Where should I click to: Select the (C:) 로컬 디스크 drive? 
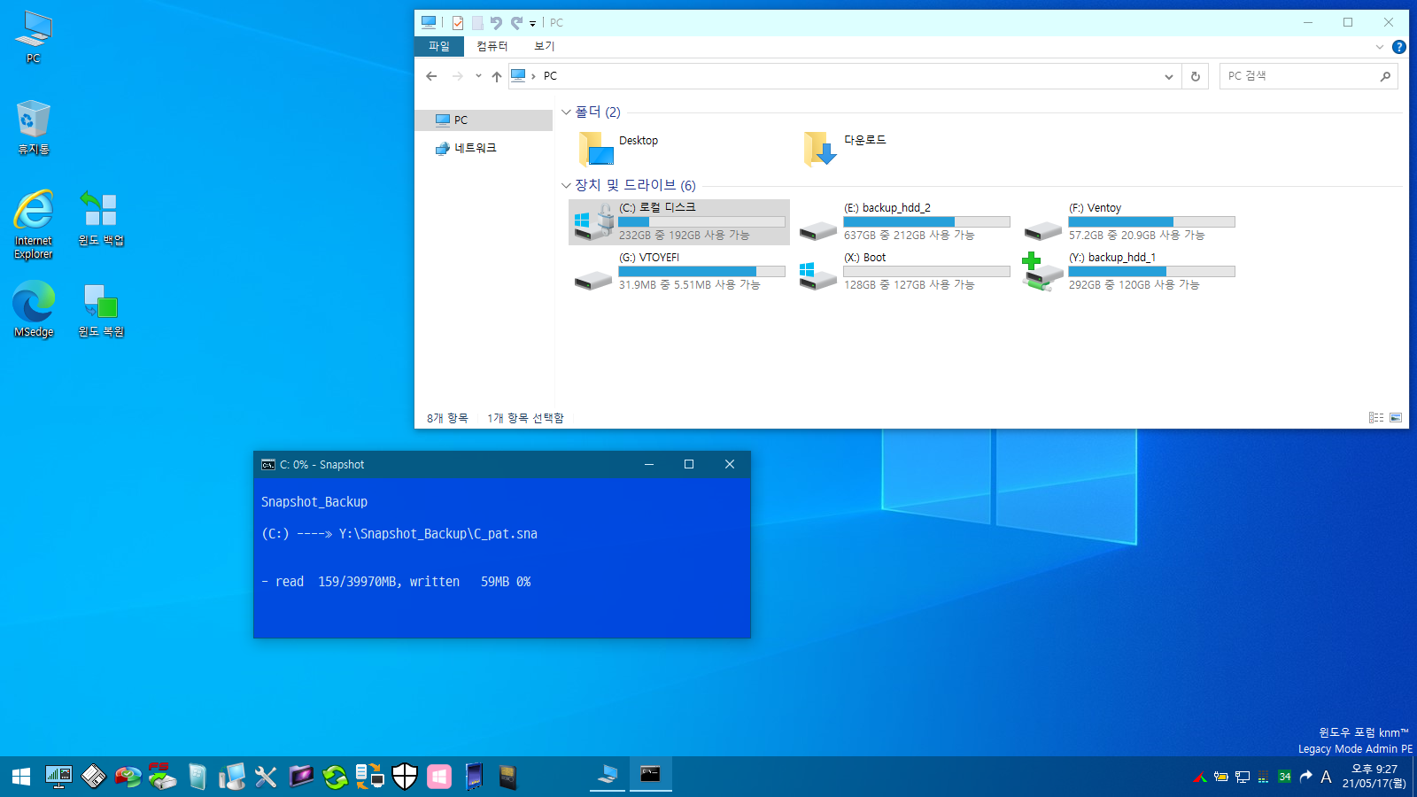(x=679, y=221)
